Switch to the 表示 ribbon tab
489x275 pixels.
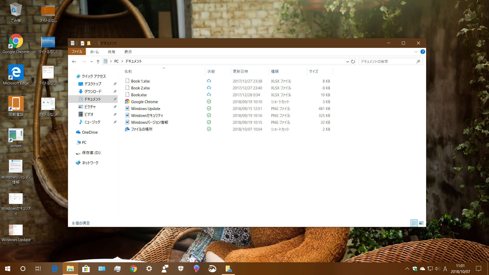click(x=128, y=52)
